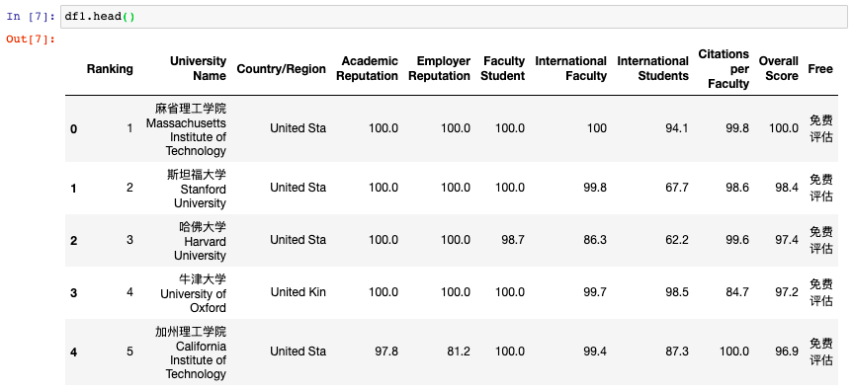
Task: Select the Stanford University name cell
Action: pyautogui.click(x=197, y=189)
